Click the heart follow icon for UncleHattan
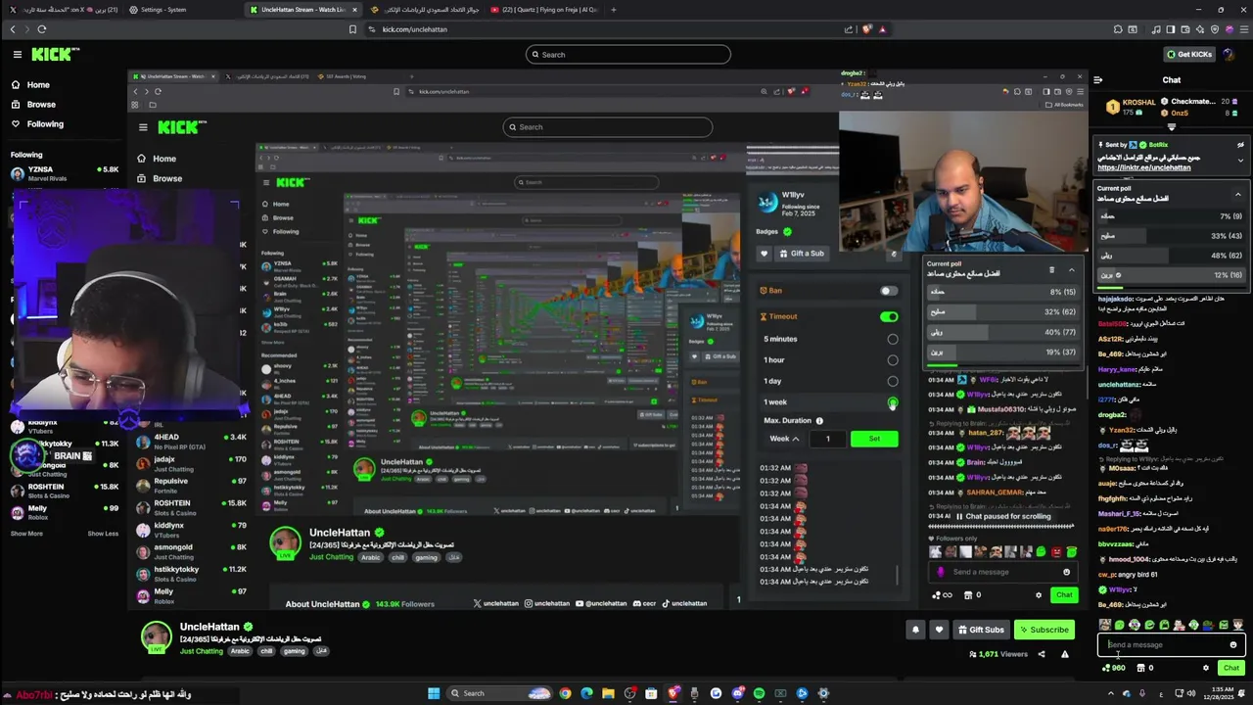 [x=939, y=630]
